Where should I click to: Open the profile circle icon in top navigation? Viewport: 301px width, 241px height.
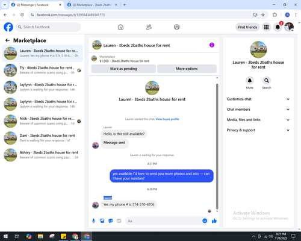pos(177,27)
